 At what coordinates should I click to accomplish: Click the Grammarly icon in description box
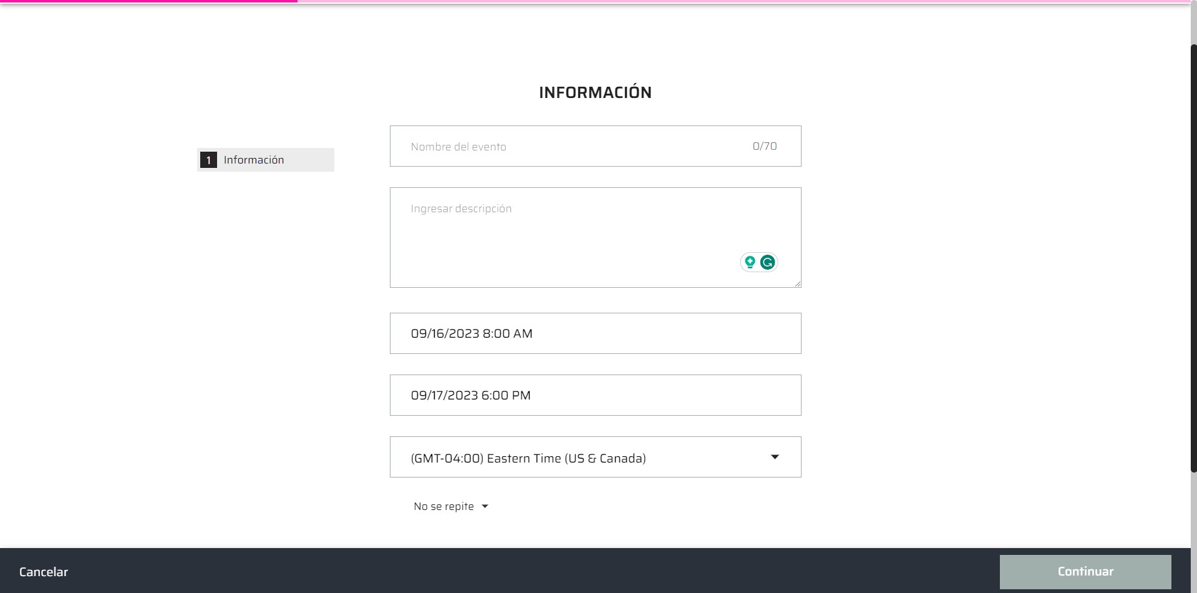pyautogui.click(x=768, y=262)
